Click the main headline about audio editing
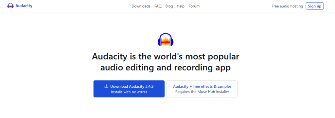 click(166, 62)
